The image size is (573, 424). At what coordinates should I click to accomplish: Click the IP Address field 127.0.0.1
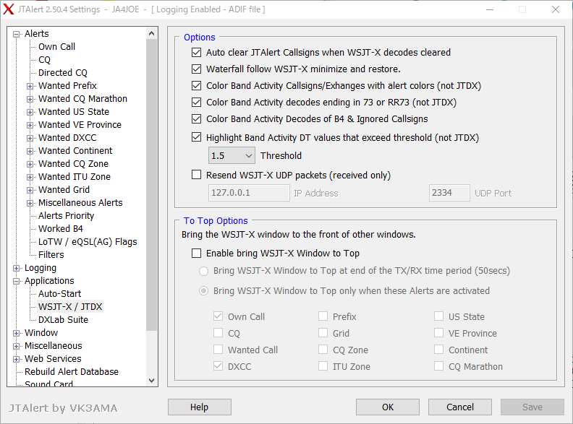click(x=249, y=193)
